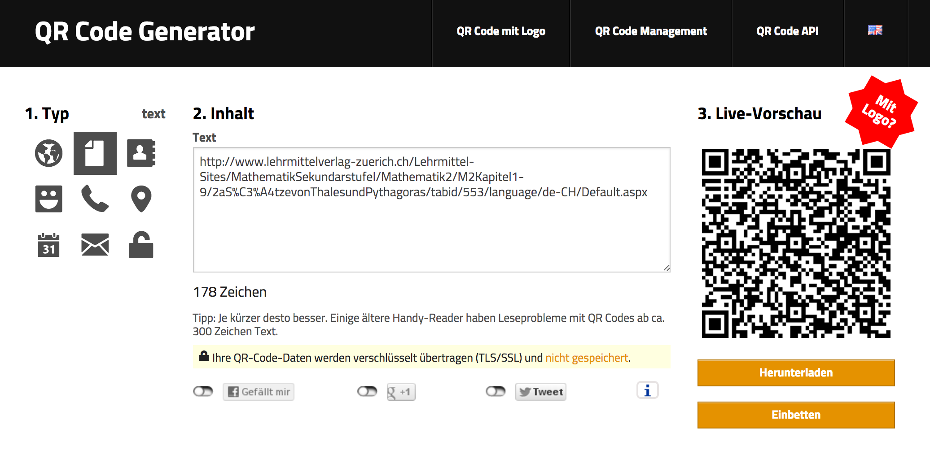Switch language with the flag icon

(x=875, y=30)
